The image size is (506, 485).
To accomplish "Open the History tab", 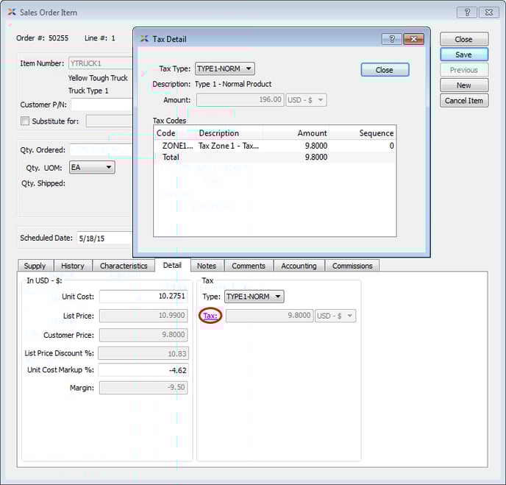I will 72,266.
